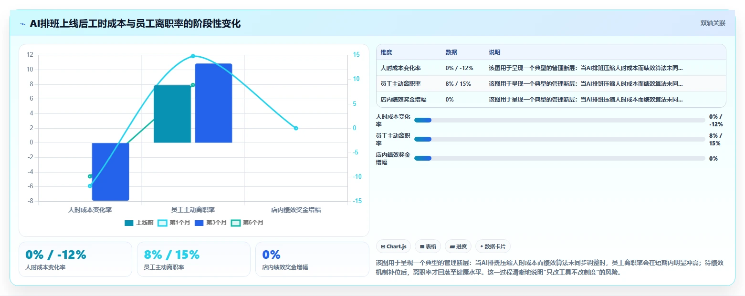Click the lightning icon beside the title

coord(23,24)
